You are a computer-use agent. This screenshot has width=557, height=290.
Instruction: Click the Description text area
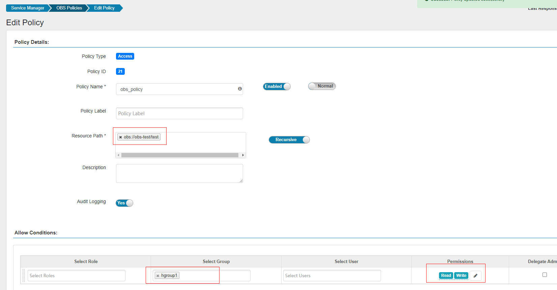click(179, 173)
